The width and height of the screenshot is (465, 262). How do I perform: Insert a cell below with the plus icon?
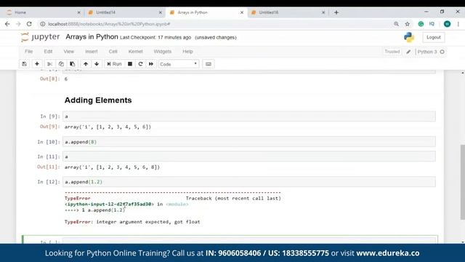click(37, 64)
